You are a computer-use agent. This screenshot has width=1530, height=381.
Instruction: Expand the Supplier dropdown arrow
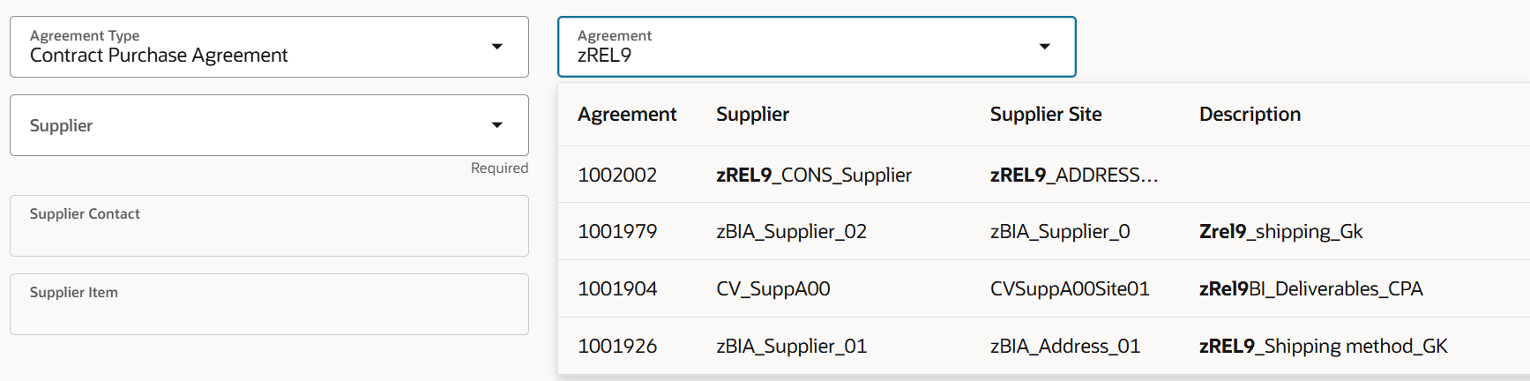click(497, 125)
